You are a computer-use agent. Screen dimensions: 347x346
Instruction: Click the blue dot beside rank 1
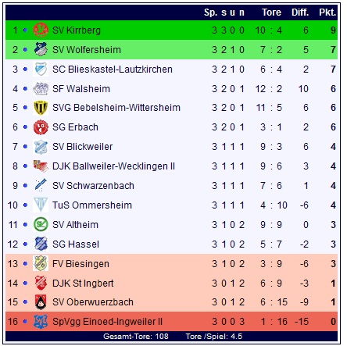coord(25,30)
